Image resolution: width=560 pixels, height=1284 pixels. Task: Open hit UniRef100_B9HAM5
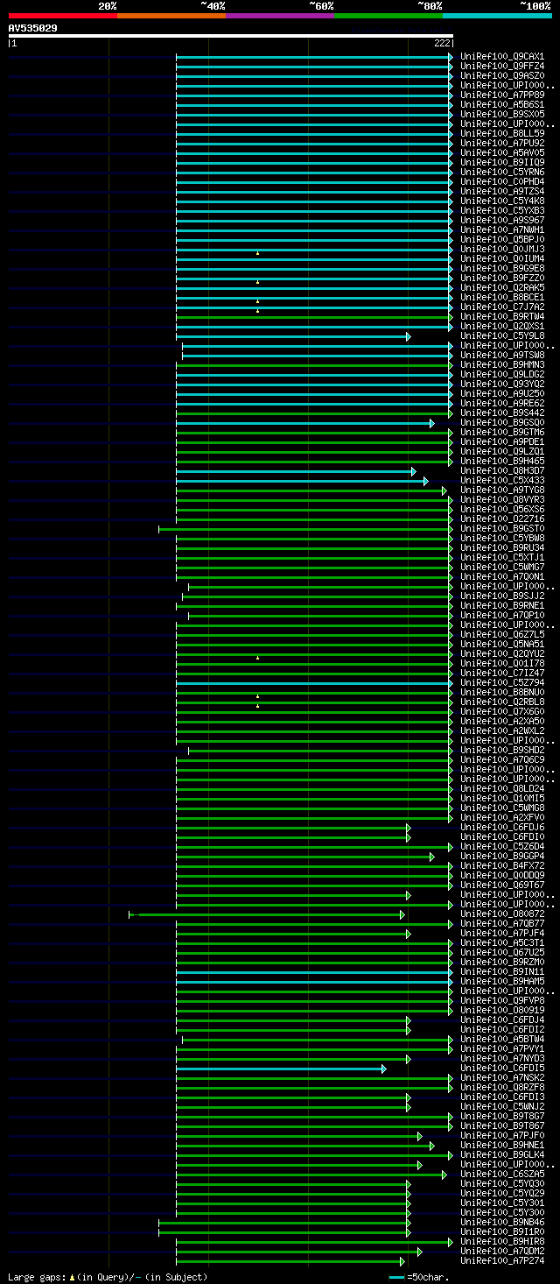click(502, 981)
